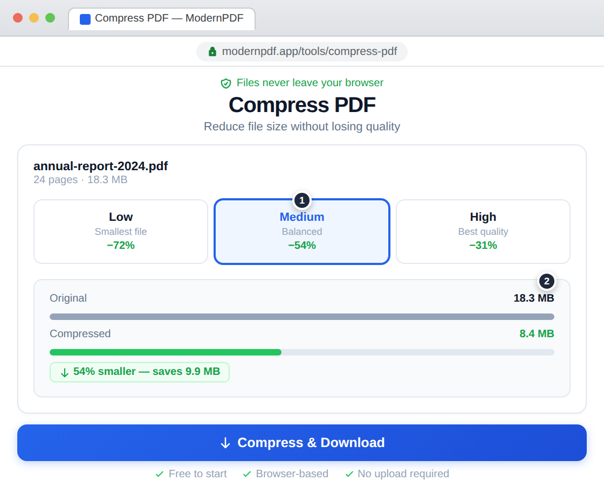Click the 54% smaller savings badge

click(x=139, y=372)
